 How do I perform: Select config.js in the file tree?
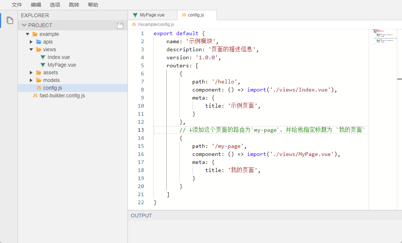tap(52, 88)
